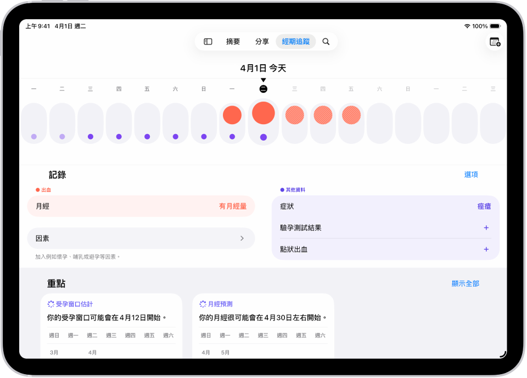Open search with the magnifier icon
This screenshot has height=378, width=527.
tap(326, 41)
